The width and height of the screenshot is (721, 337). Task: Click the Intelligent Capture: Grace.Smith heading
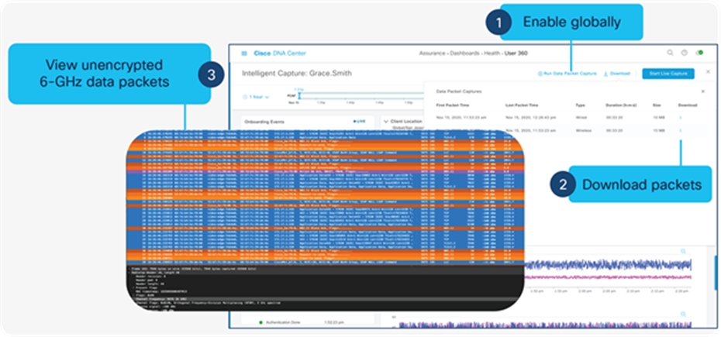click(x=297, y=74)
